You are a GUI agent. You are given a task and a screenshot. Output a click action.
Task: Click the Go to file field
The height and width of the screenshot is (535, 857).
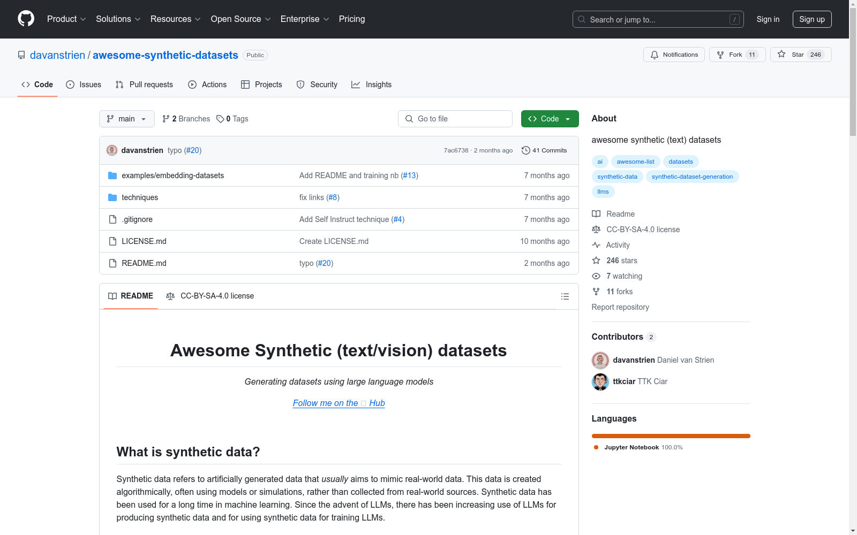point(455,119)
